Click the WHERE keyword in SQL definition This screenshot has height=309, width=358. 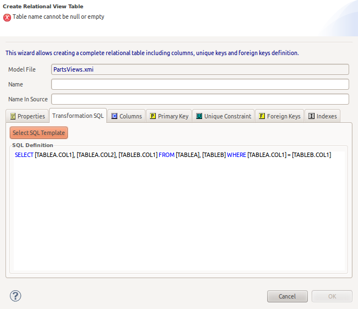236,155
